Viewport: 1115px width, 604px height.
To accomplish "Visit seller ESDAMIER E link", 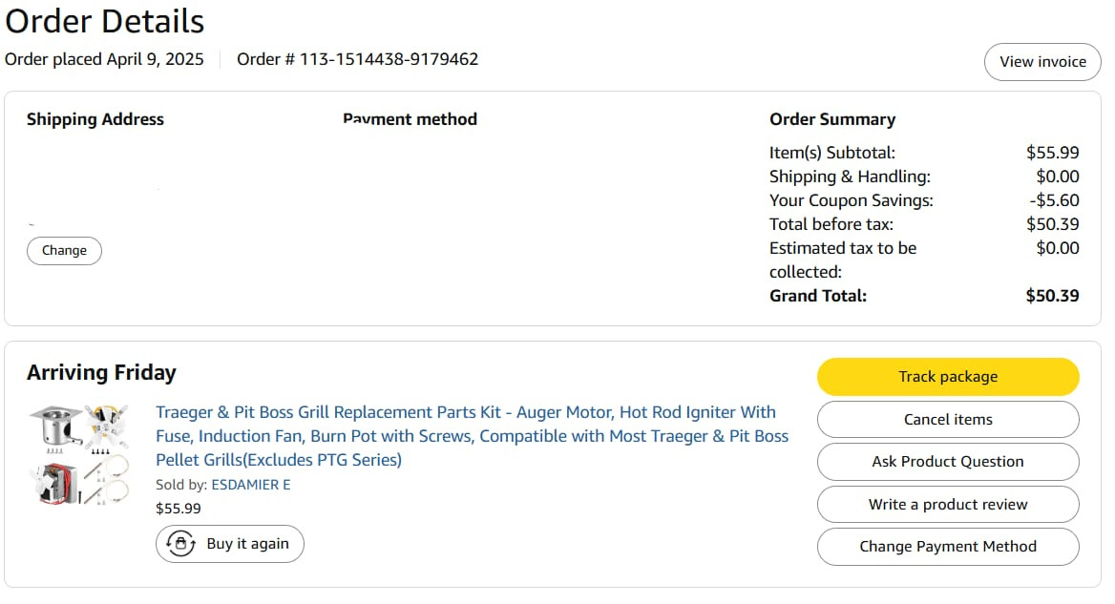I will click(250, 485).
